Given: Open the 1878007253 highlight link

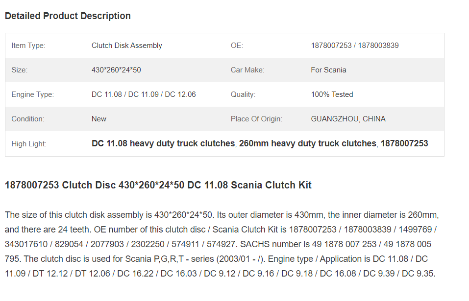Looking at the screenshot, I should point(404,143).
